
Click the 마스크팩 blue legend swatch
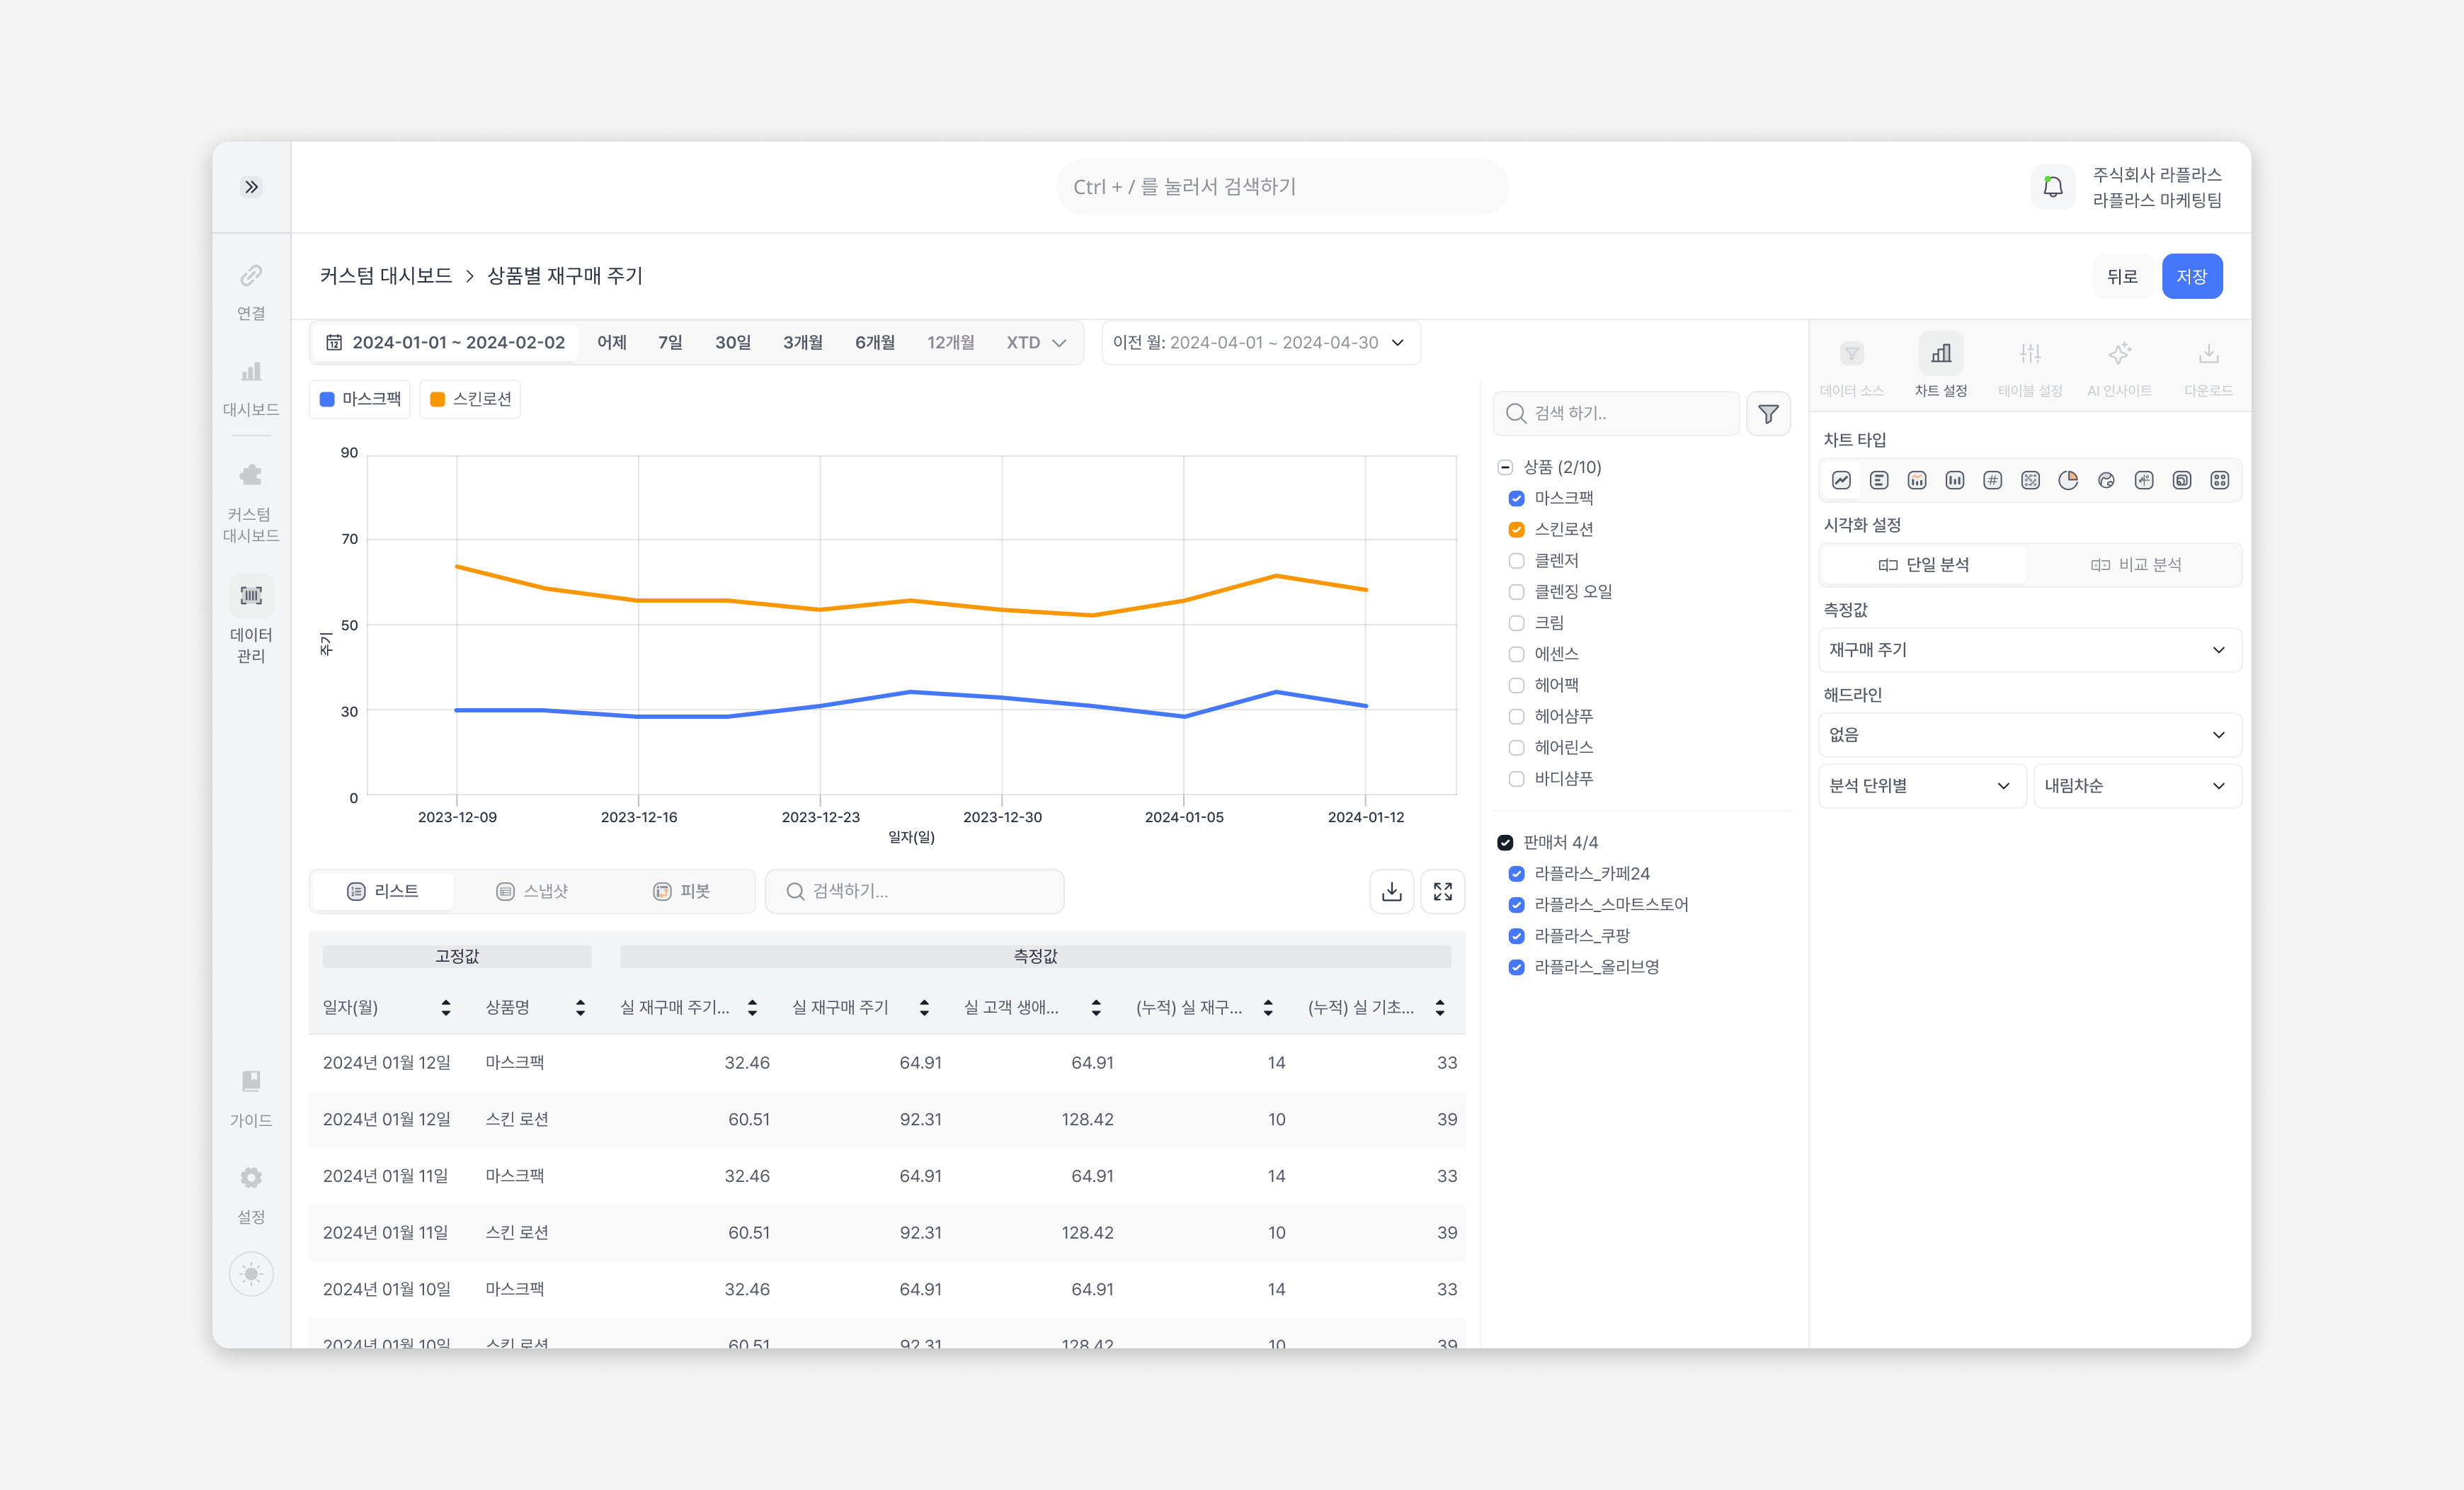click(x=327, y=400)
